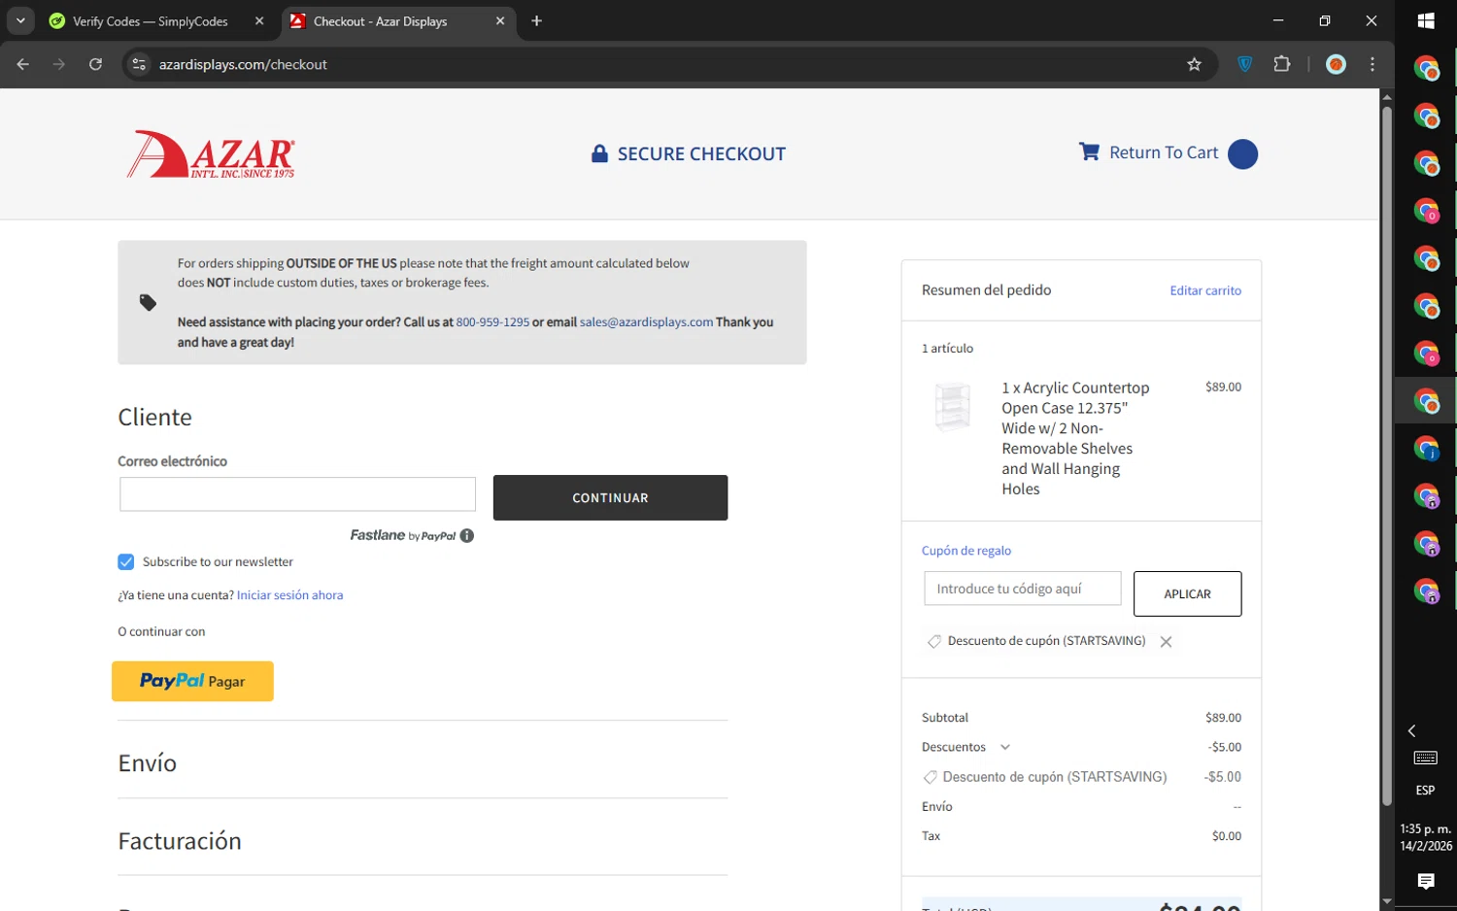
Task: Click the Azar logo
Action: (211, 153)
